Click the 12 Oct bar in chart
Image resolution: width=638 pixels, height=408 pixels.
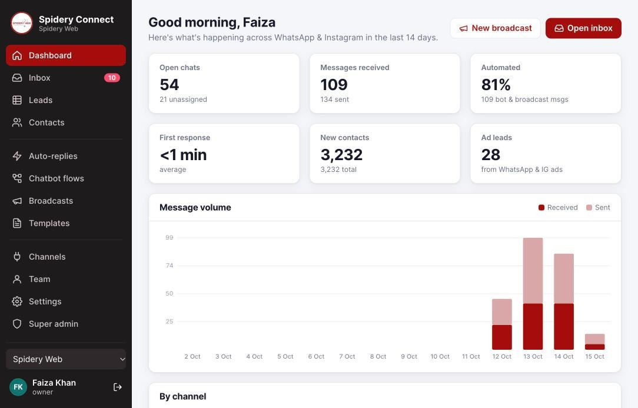pos(501,324)
